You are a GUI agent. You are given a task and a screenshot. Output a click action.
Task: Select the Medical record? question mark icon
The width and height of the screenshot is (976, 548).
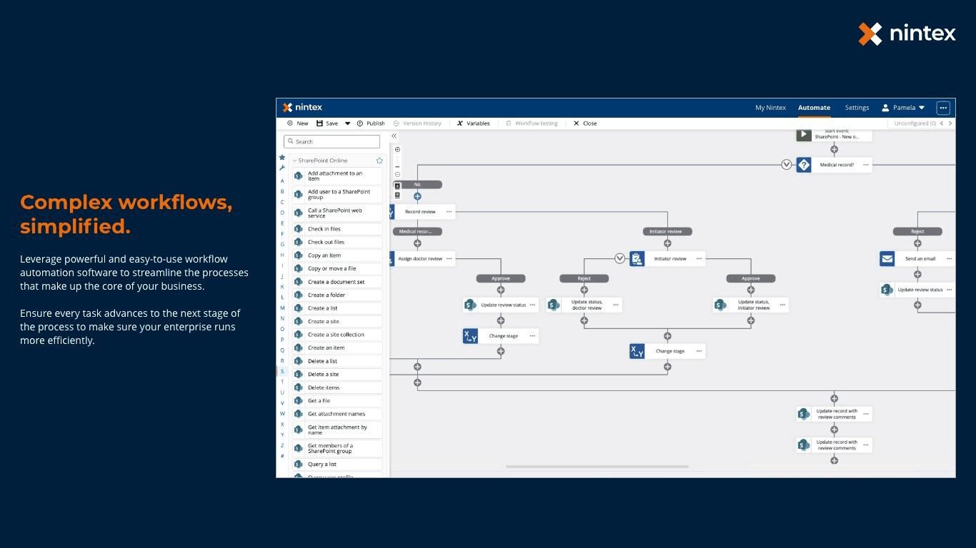pyautogui.click(x=804, y=165)
